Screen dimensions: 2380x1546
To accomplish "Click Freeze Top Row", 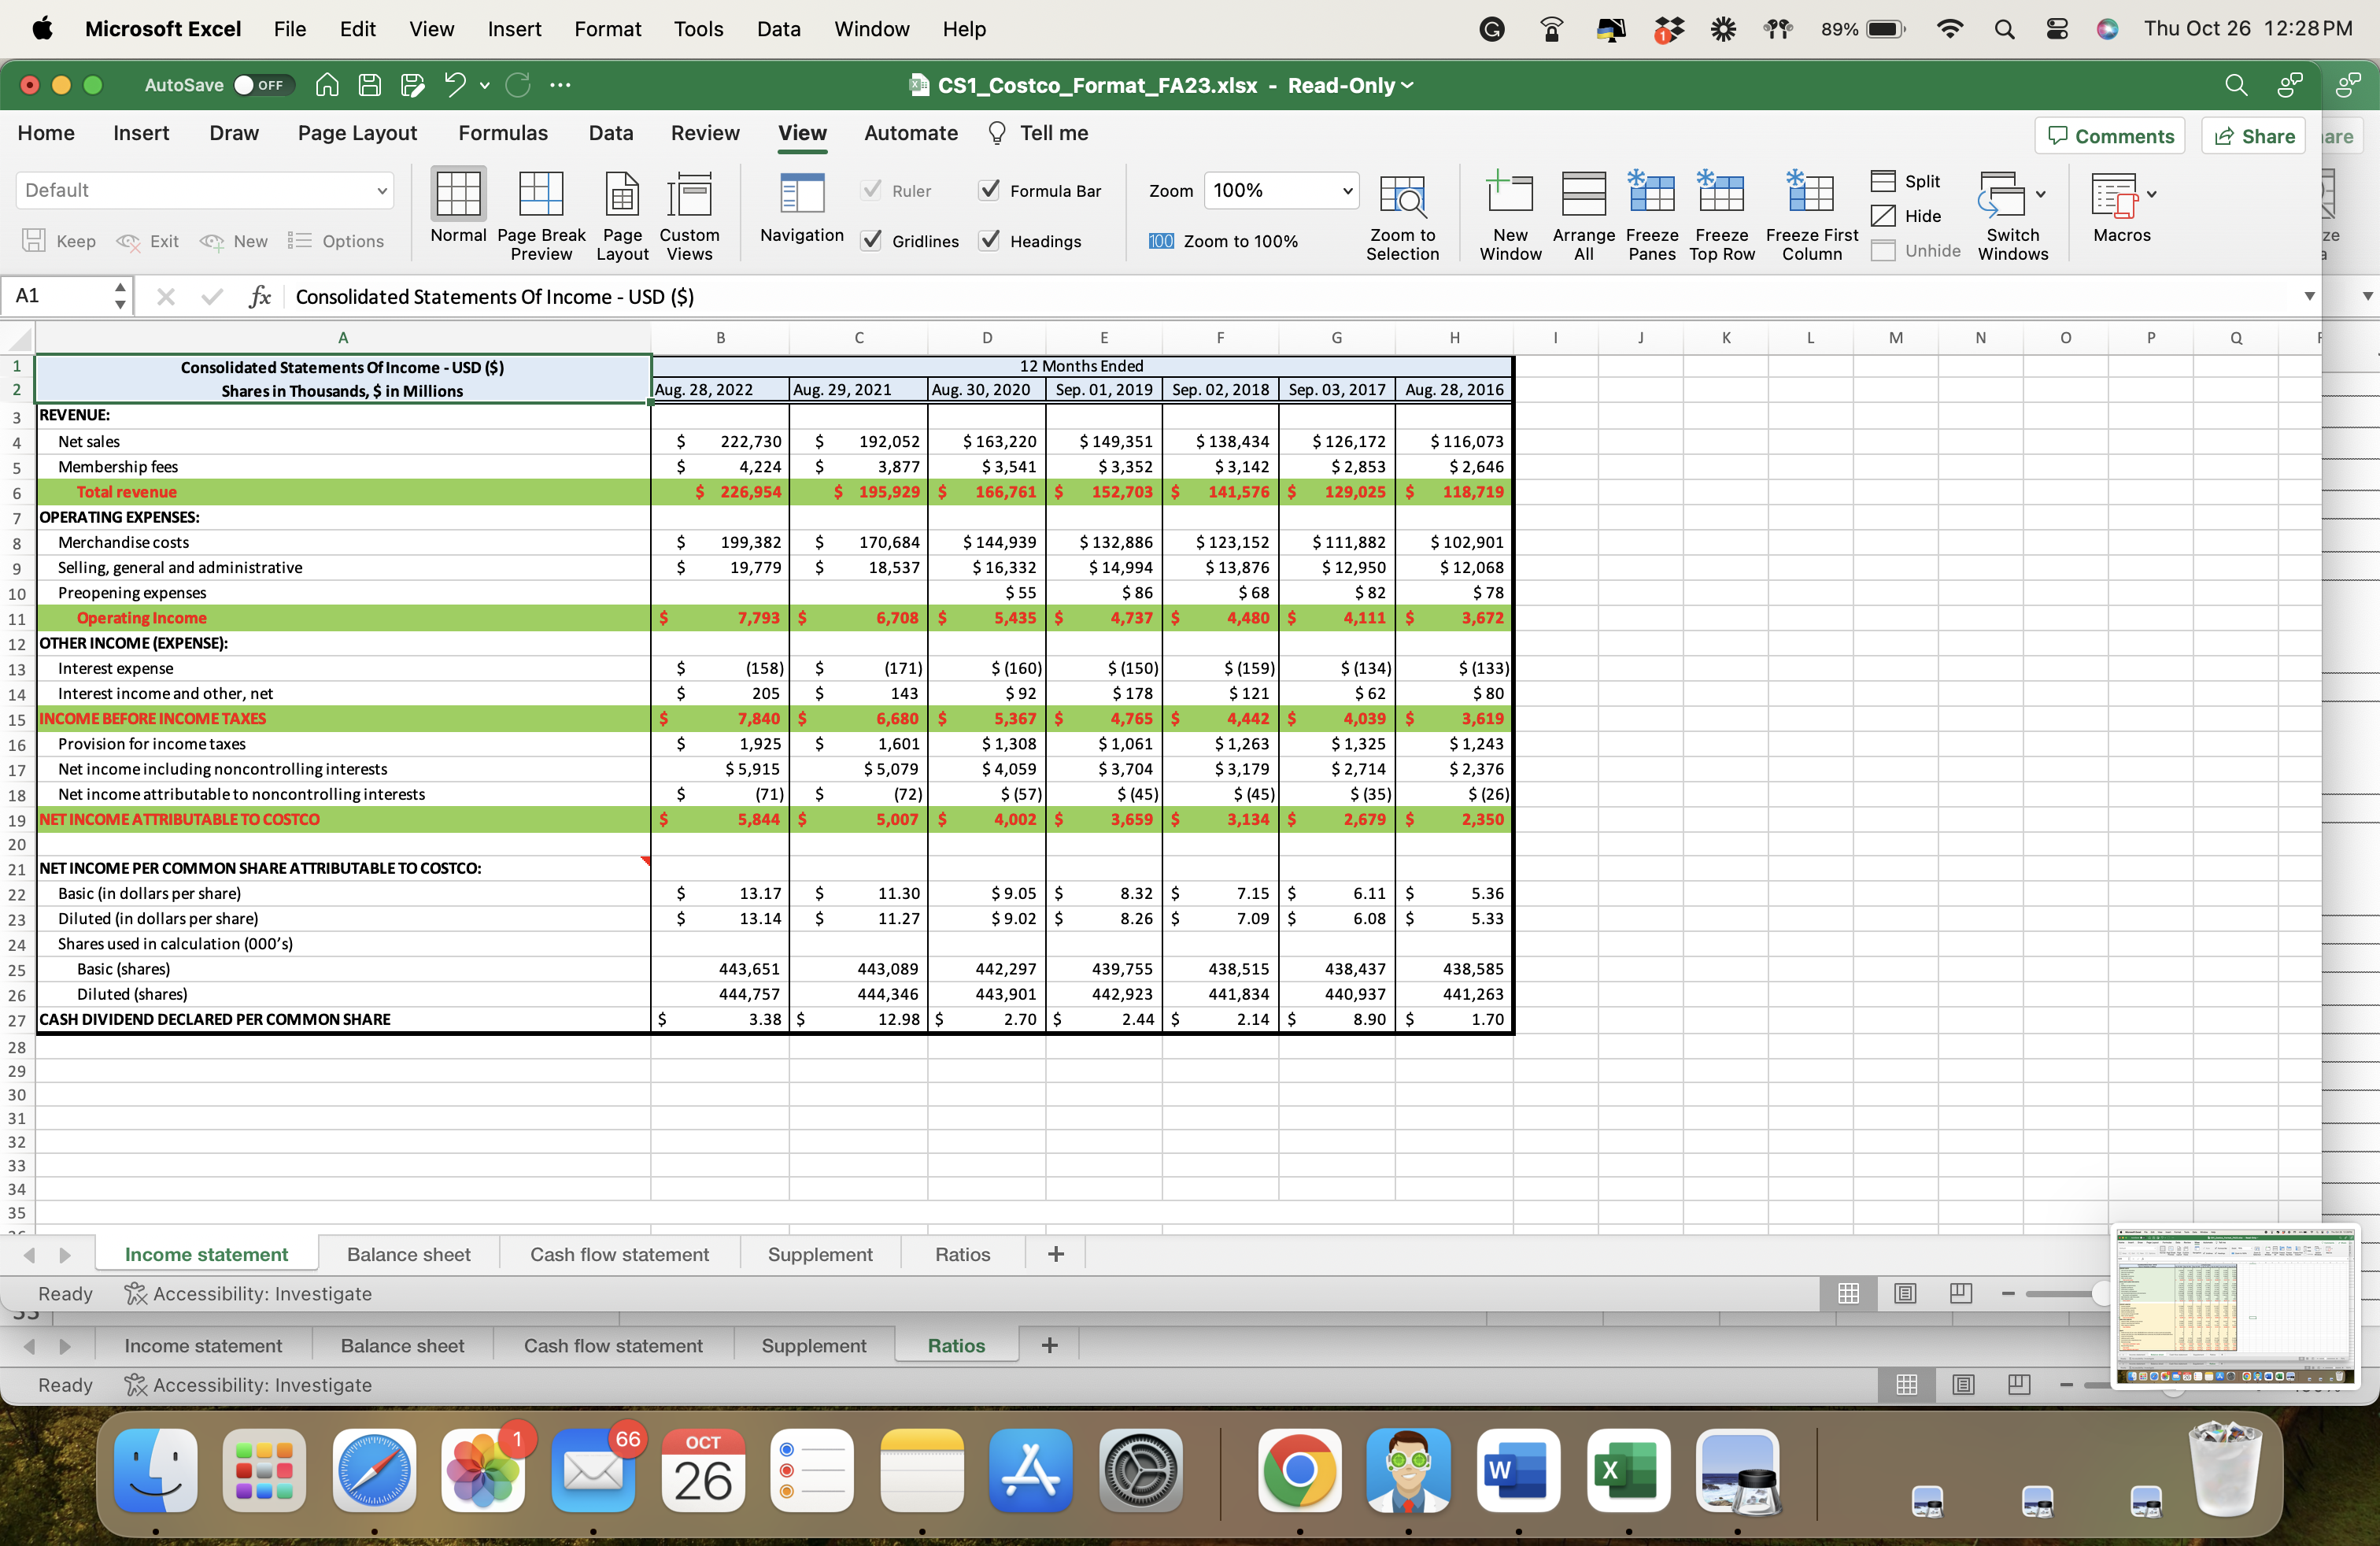I will click(1721, 215).
